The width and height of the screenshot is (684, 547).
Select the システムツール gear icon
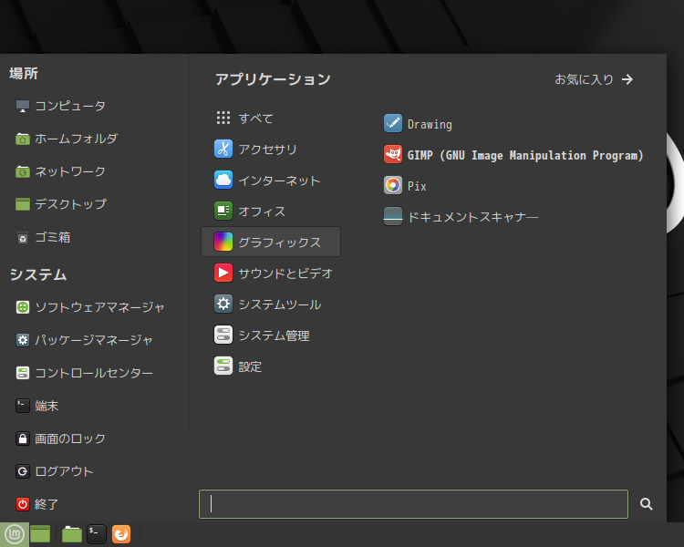(223, 304)
